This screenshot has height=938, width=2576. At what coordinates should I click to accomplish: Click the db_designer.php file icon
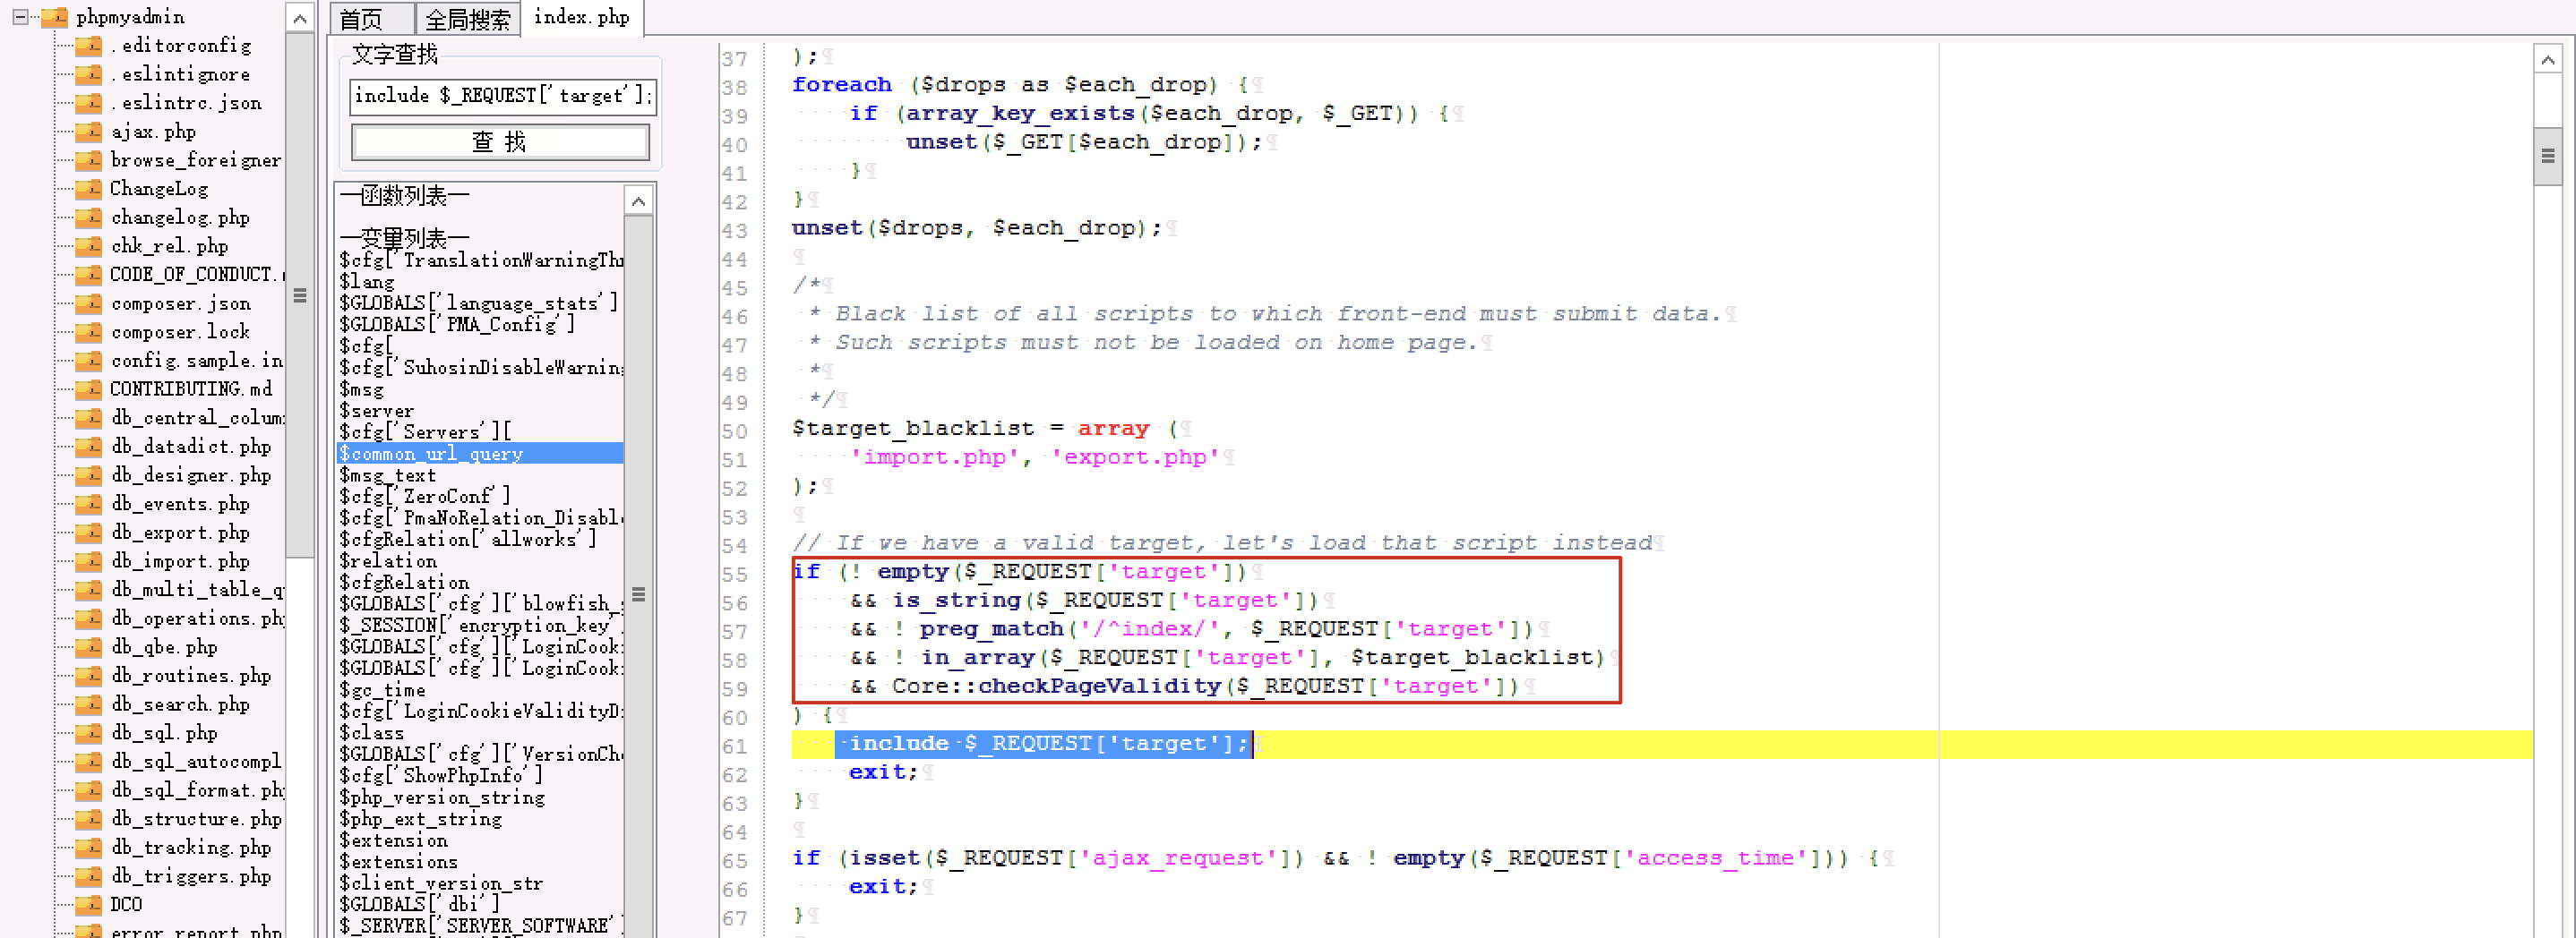[x=89, y=474]
